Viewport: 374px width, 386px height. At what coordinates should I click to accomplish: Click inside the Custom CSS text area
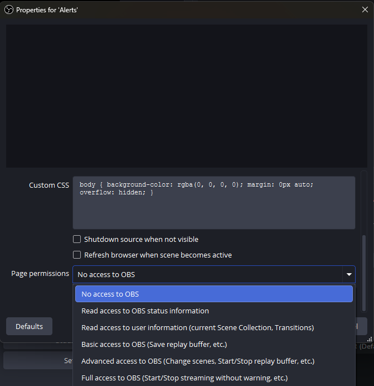pyautogui.click(x=214, y=203)
